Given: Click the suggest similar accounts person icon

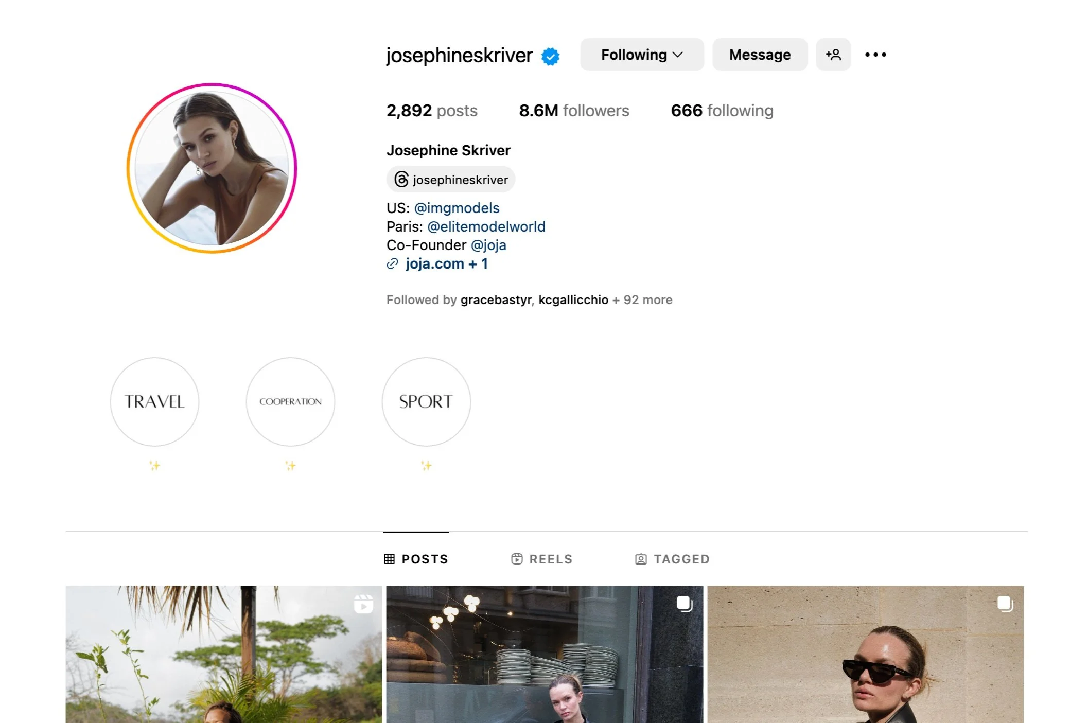Looking at the screenshot, I should pyautogui.click(x=833, y=55).
